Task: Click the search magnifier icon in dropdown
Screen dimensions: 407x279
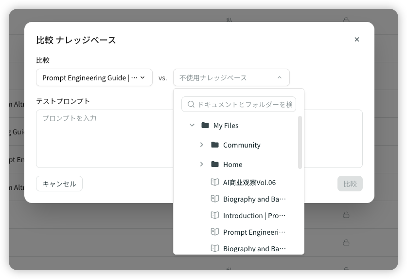Action: 191,104
